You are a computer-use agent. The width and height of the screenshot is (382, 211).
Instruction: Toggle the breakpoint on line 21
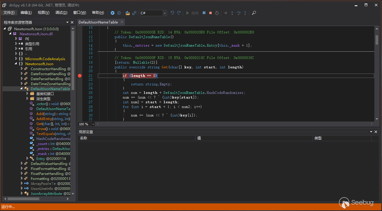80,76
